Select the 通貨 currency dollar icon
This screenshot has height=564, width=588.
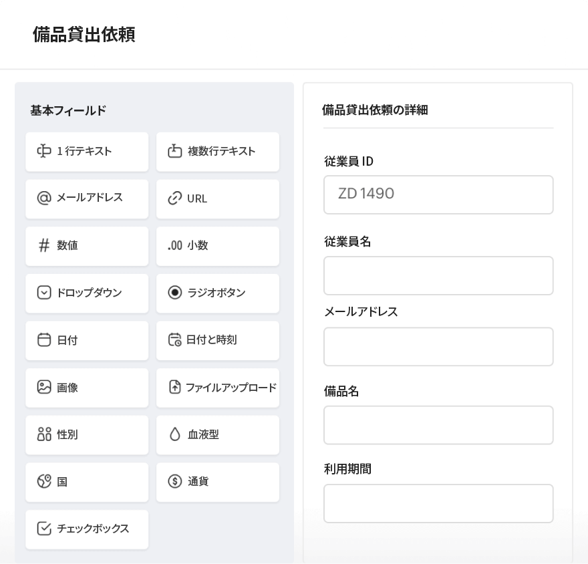[174, 482]
